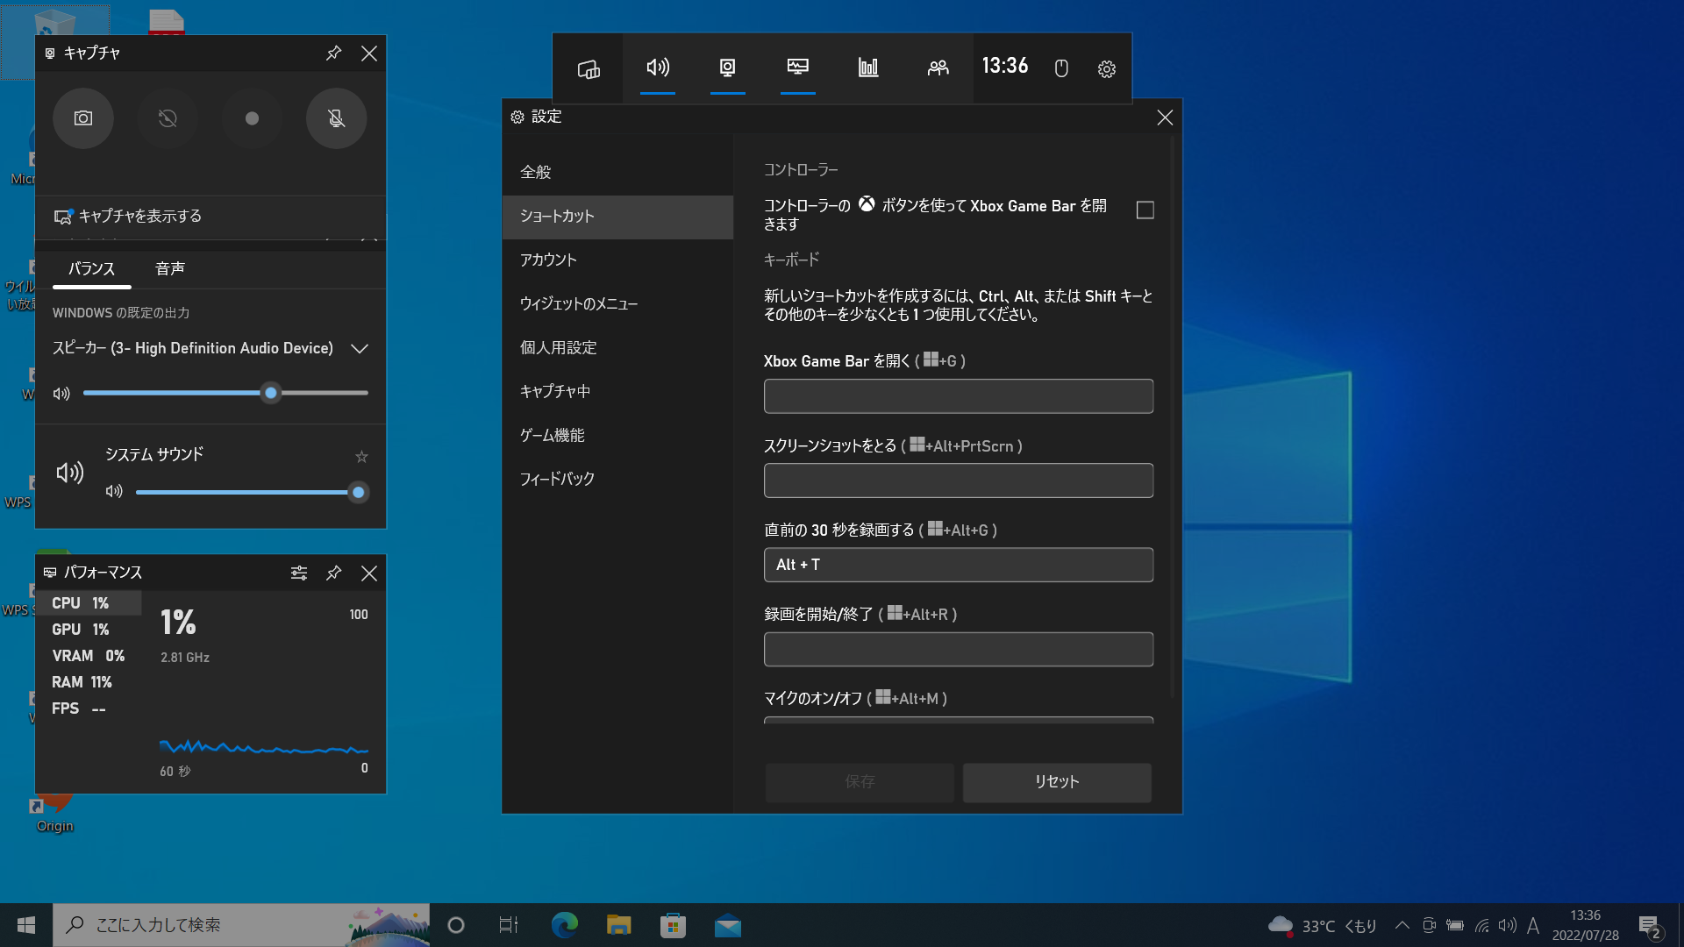
Task: Select CPU row in Performance widget
Action: 88,603
